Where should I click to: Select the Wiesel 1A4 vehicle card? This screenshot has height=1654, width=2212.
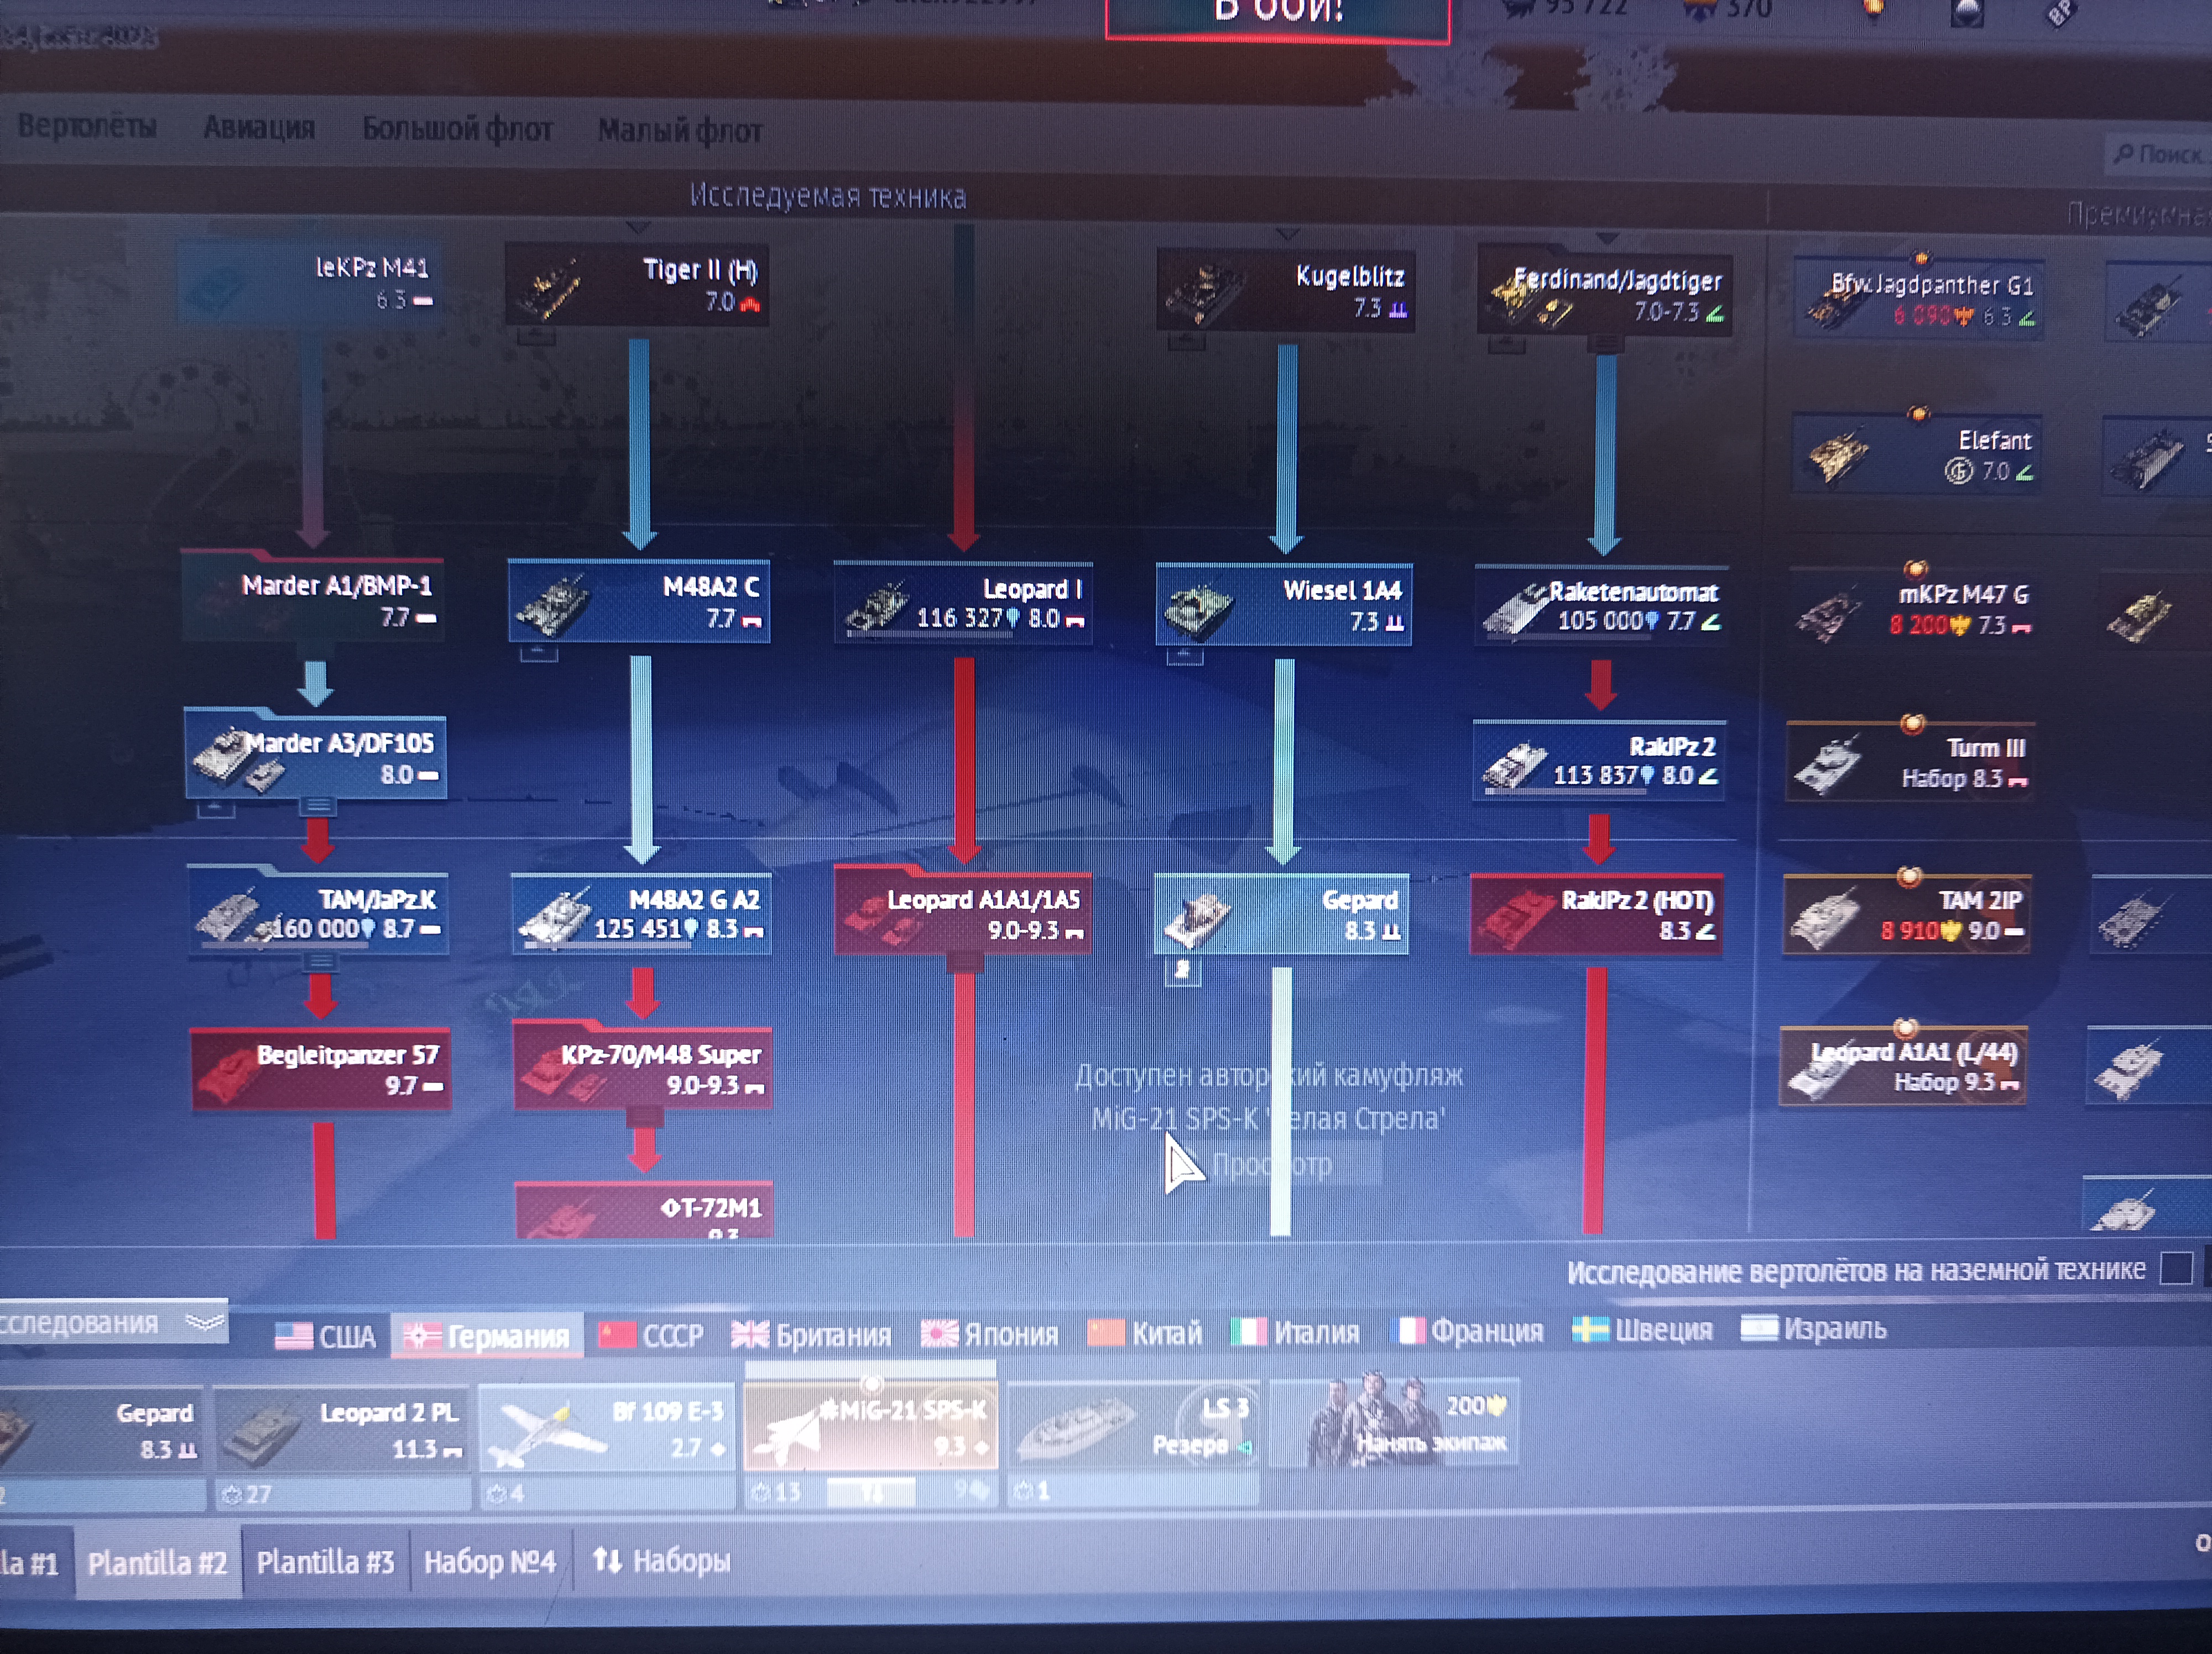tap(1284, 605)
